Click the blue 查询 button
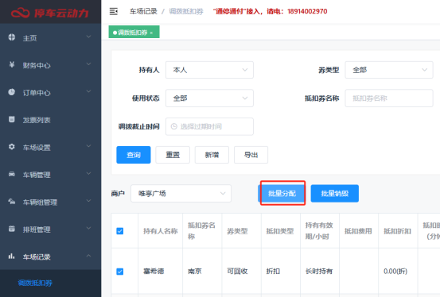Viewport: 440px width, 297px height. (x=134, y=155)
